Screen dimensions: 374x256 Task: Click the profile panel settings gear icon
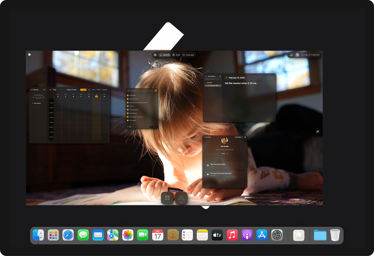click(x=245, y=137)
